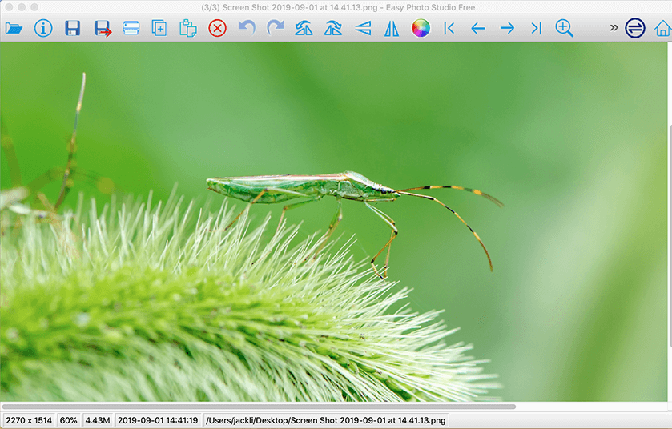Flip the image vertically

click(363, 29)
